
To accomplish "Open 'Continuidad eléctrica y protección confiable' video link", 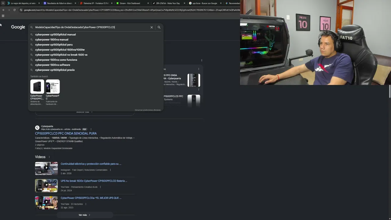I will [x=91, y=164].
